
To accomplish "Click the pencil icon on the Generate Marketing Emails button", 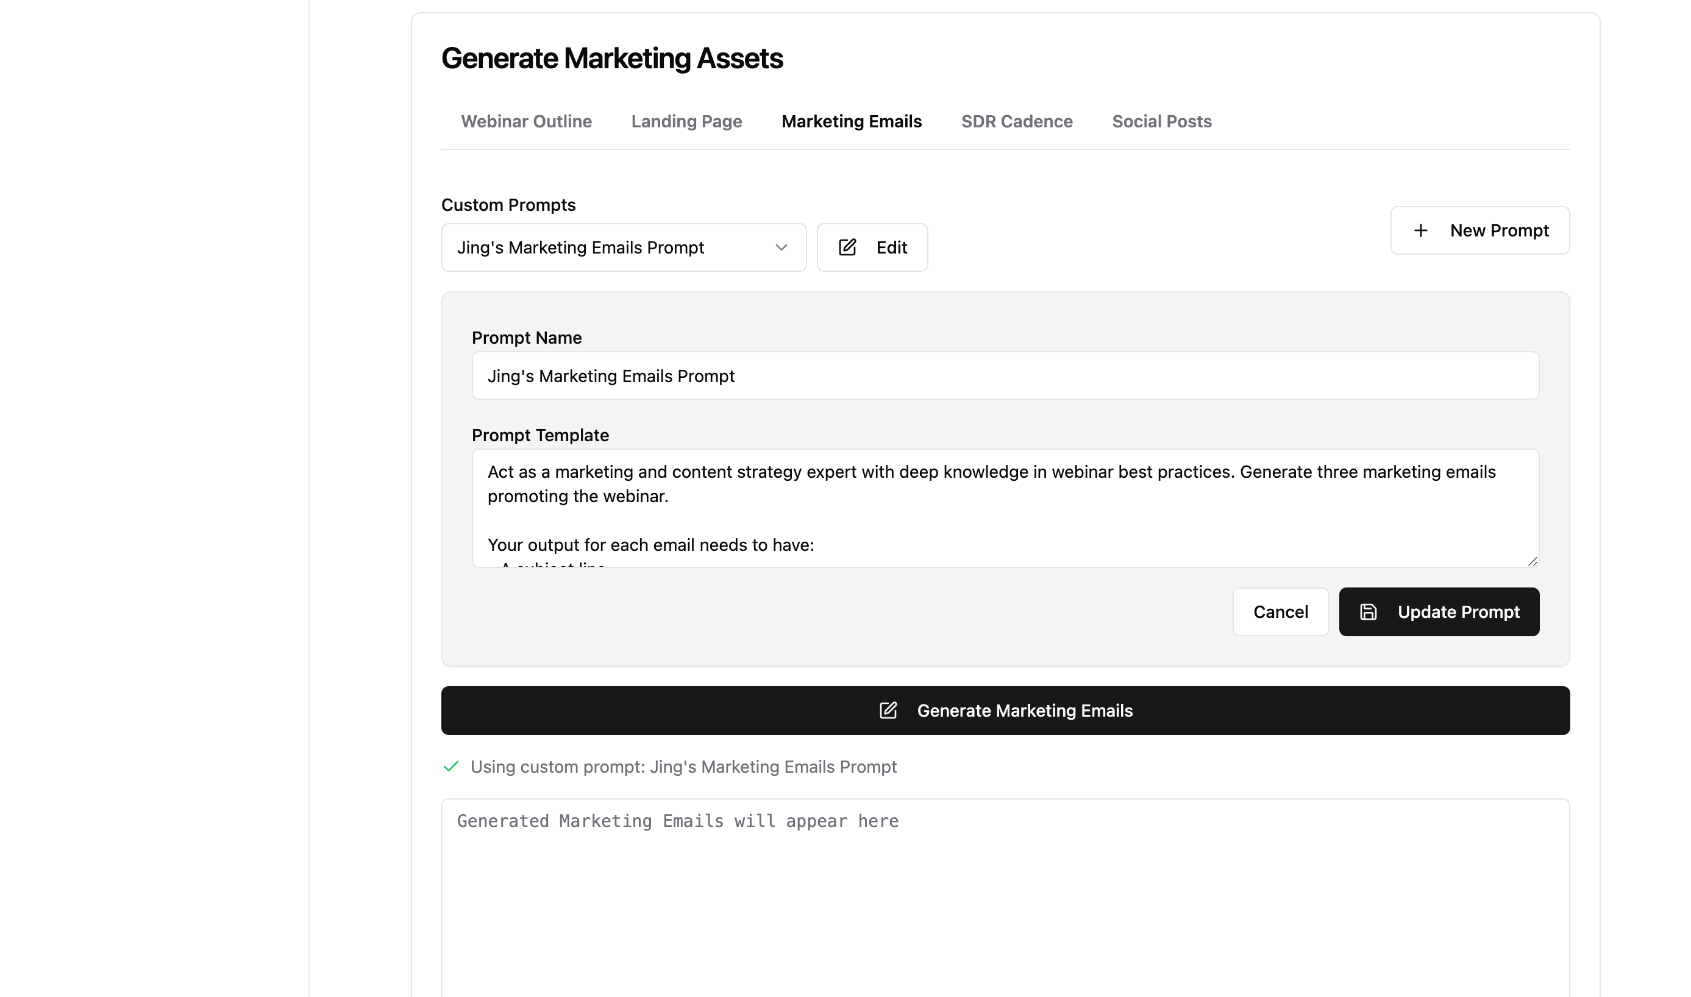I will [x=888, y=710].
